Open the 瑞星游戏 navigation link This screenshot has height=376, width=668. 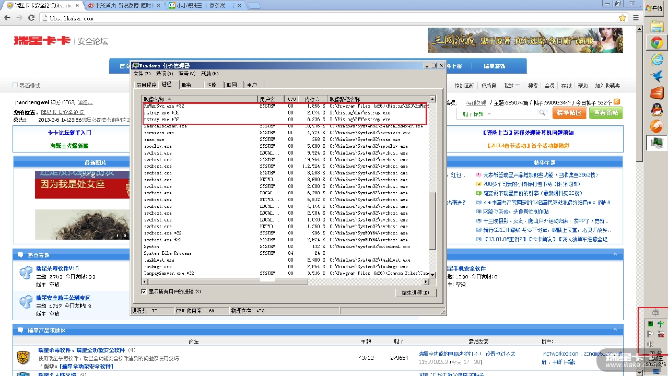tap(494, 66)
